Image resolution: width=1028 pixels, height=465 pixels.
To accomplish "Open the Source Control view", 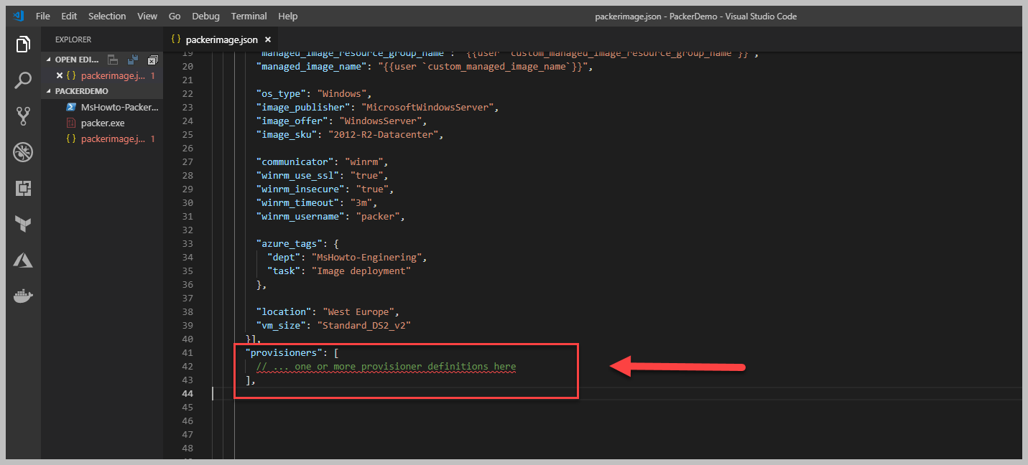I will click(x=23, y=116).
